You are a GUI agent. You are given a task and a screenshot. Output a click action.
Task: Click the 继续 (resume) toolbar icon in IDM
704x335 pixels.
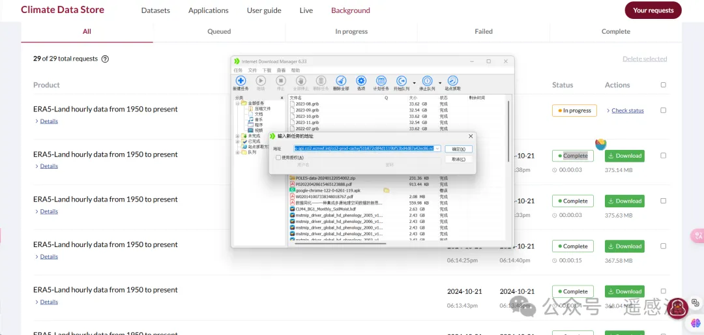261,81
